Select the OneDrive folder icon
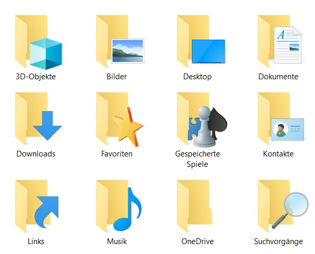The width and height of the screenshot is (315, 254). click(197, 207)
